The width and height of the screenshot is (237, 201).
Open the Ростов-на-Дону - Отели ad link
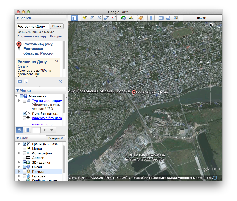[x=33, y=64]
